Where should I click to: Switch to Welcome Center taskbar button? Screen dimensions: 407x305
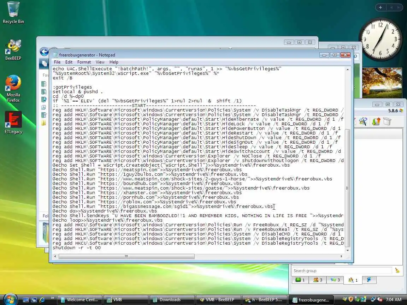tap(79, 300)
